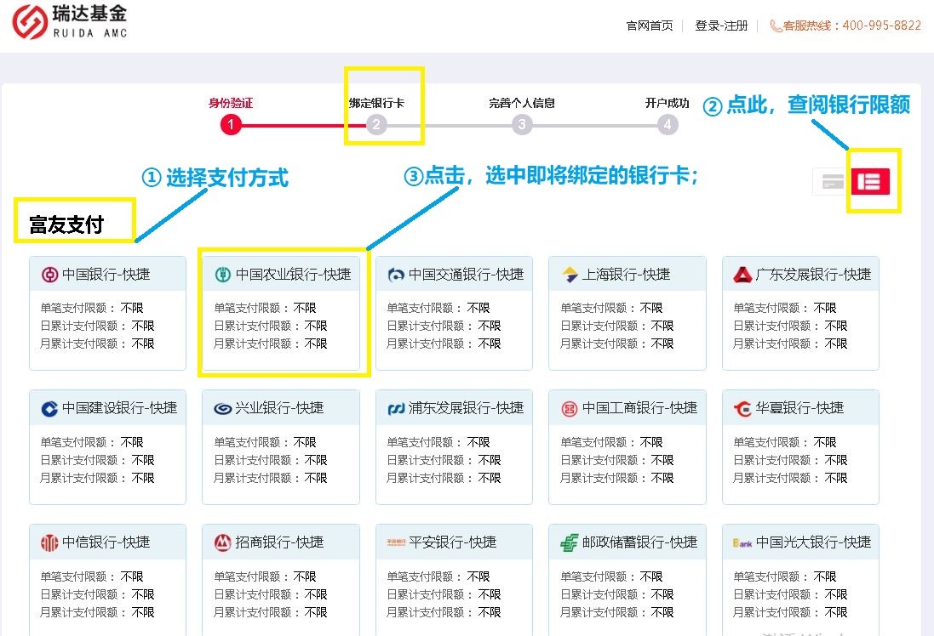Click 日累计支付限额 row in 中国交通银行 card

pyautogui.click(x=444, y=326)
